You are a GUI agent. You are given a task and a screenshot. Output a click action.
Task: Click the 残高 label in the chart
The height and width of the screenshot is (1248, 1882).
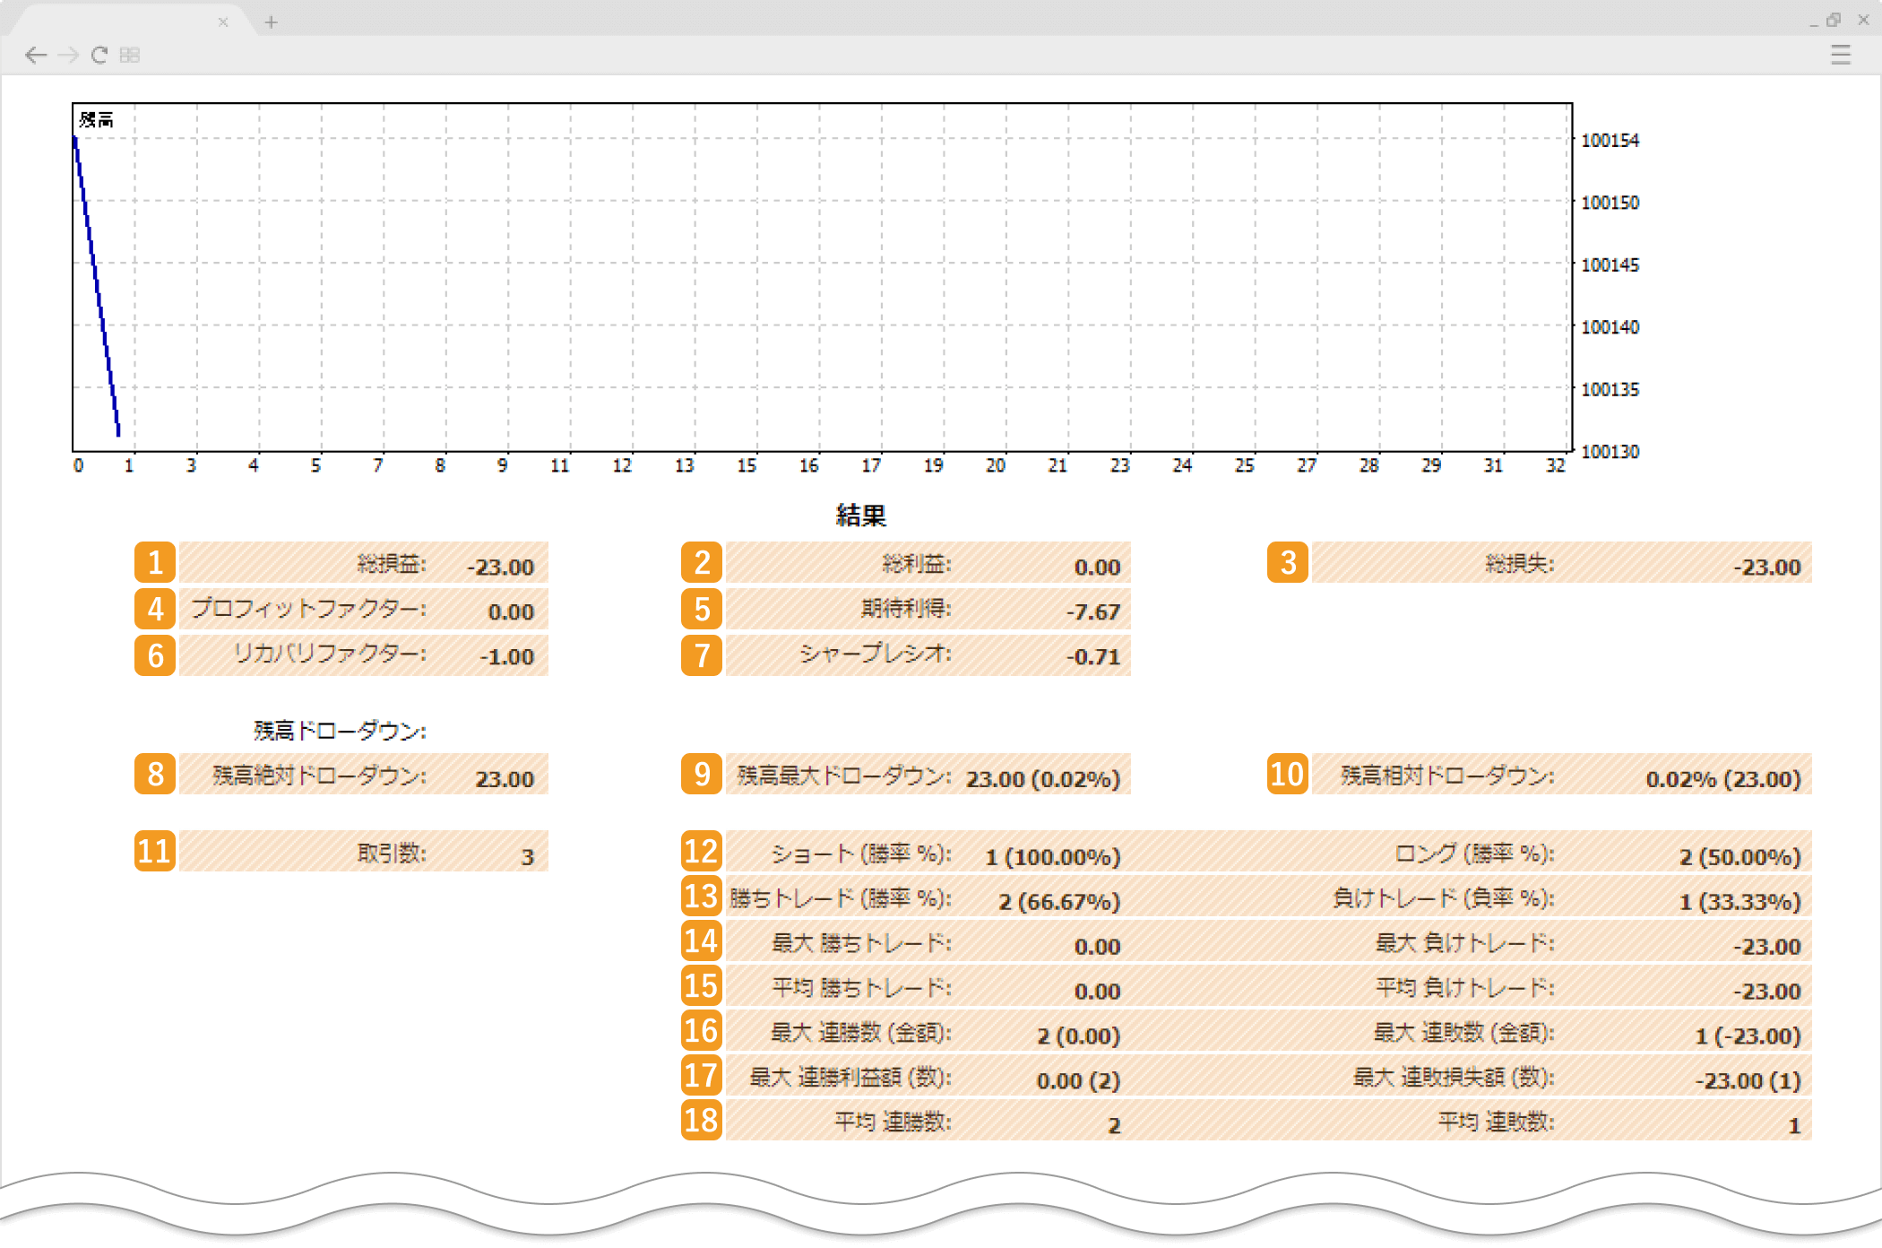coord(96,120)
